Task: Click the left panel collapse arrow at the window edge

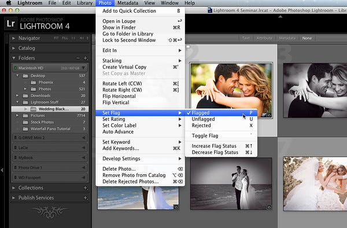Action: pyautogui.click(x=2, y=170)
